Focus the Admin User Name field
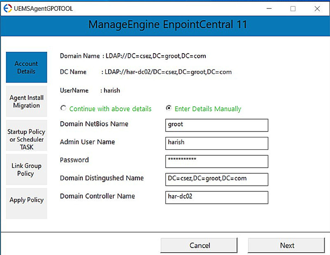This screenshot has width=330, height=255. pos(216,143)
